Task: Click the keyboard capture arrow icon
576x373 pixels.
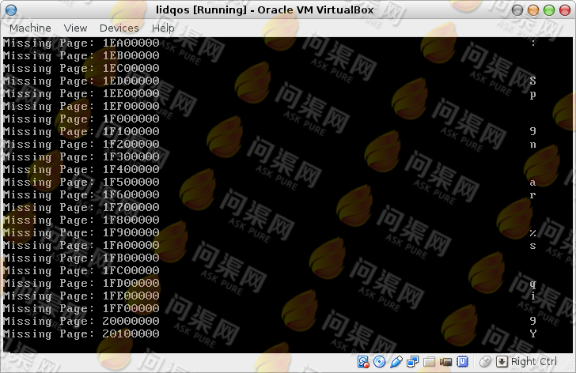Action: pyautogui.click(x=502, y=362)
